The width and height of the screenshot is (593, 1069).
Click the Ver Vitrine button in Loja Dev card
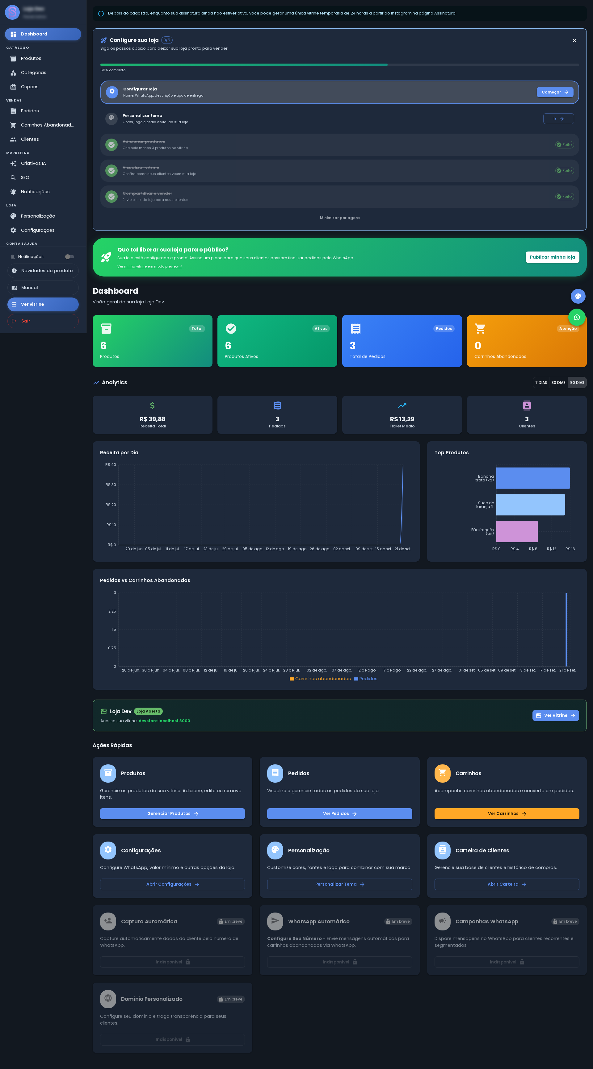pyautogui.click(x=555, y=715)
